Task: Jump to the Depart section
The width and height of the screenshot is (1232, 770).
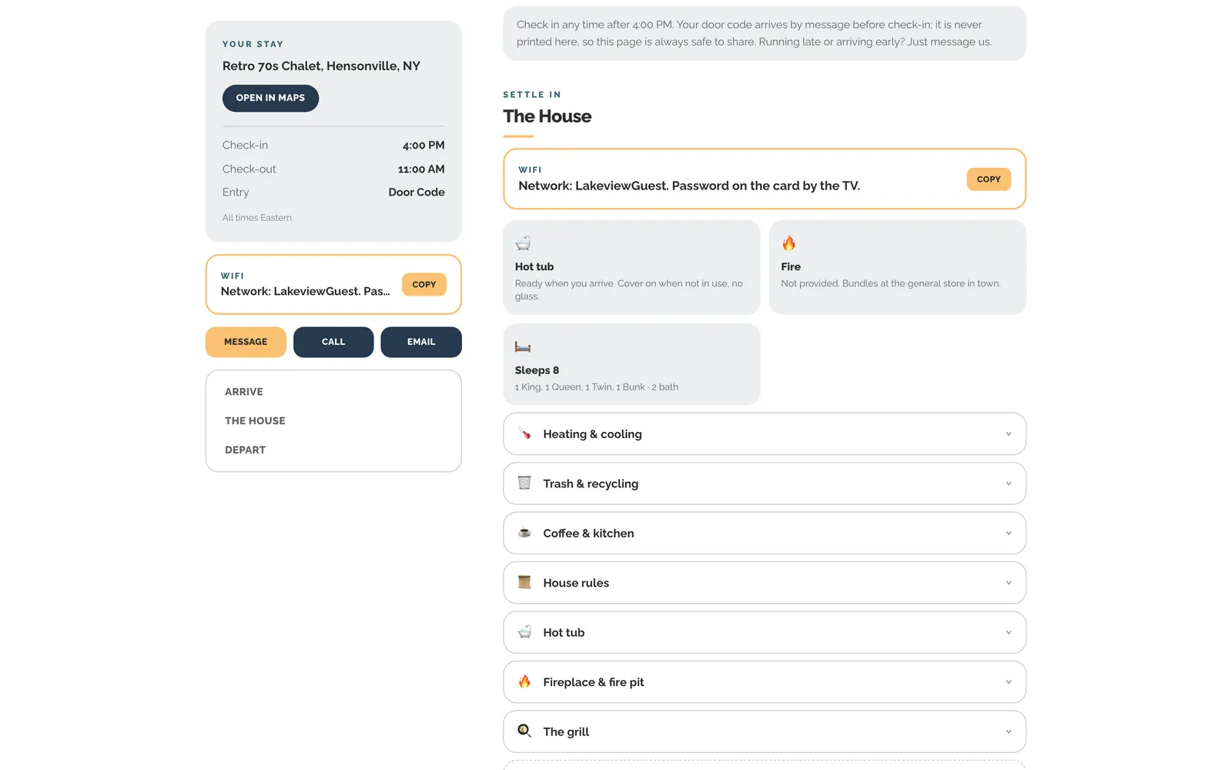Action: click(245, 450)
